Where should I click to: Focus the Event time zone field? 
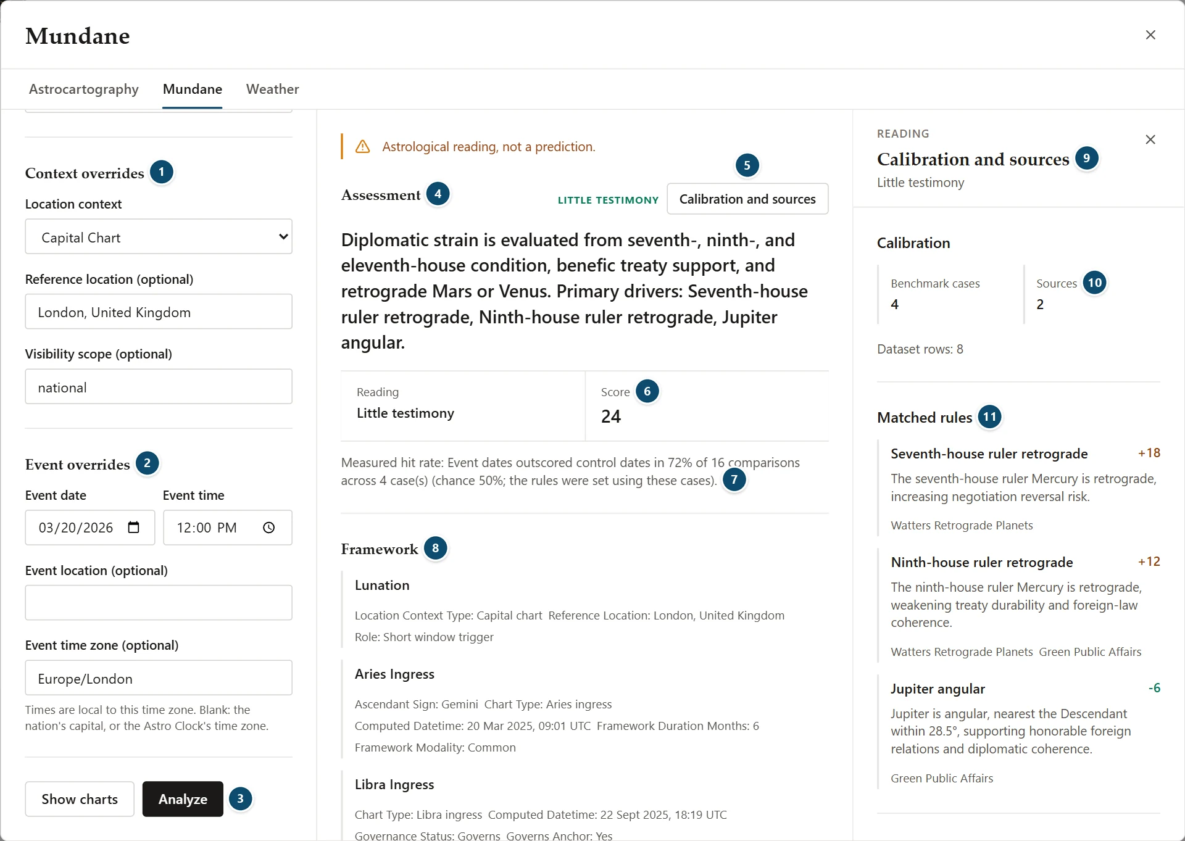[159, 678]
